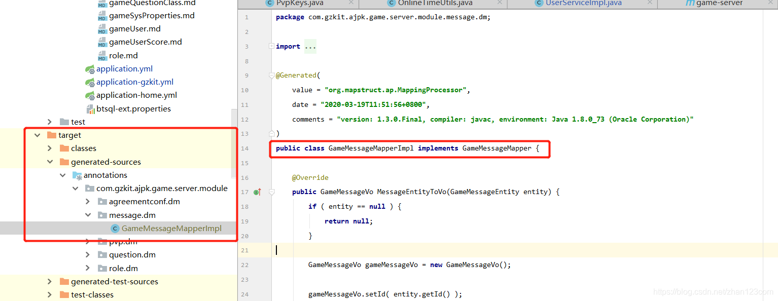Screen dimensions: 778x301
Task: Click the 'return null;' statement on line 19
Action: click(349, 221)
